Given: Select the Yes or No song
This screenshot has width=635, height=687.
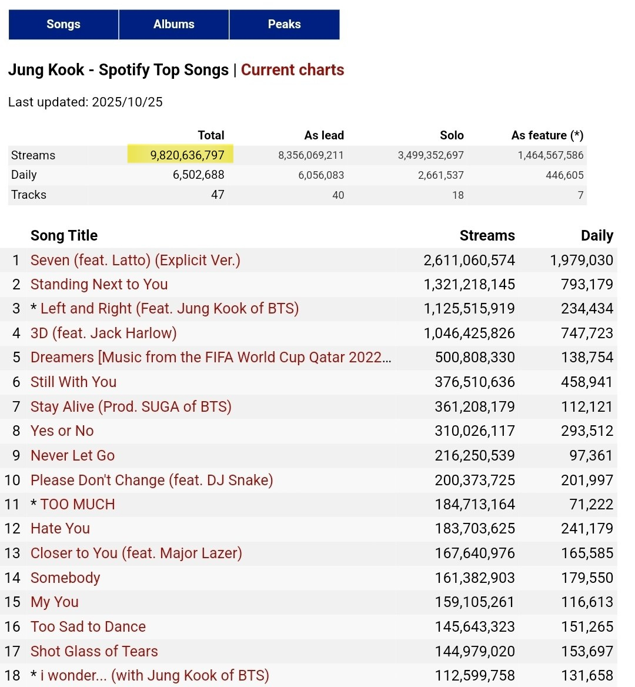Looking at the screenshot, I should [x=62, y=431].
